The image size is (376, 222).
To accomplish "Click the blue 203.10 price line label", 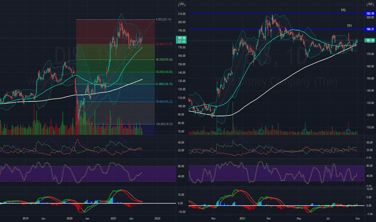I will (370, 13).
